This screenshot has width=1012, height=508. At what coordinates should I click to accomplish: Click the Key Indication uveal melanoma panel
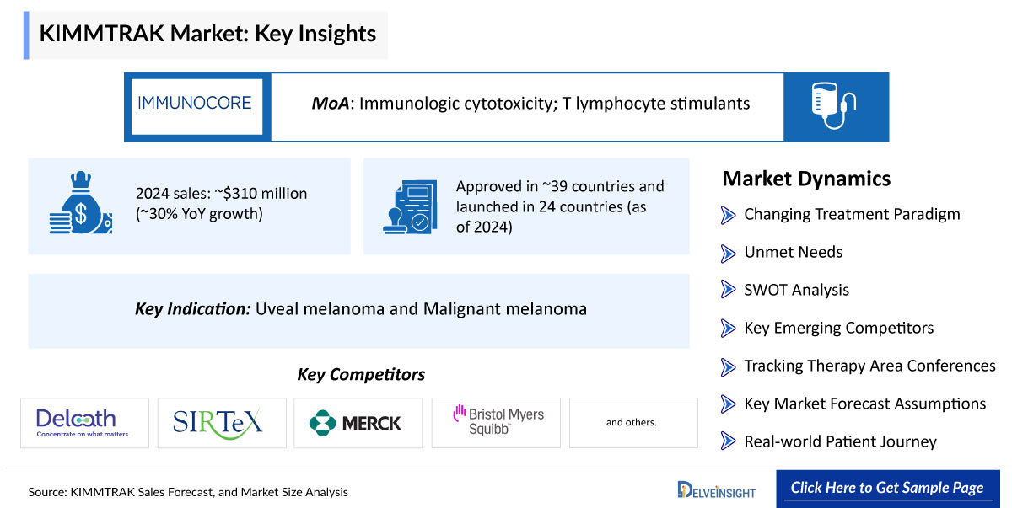[x=358, y=310]
